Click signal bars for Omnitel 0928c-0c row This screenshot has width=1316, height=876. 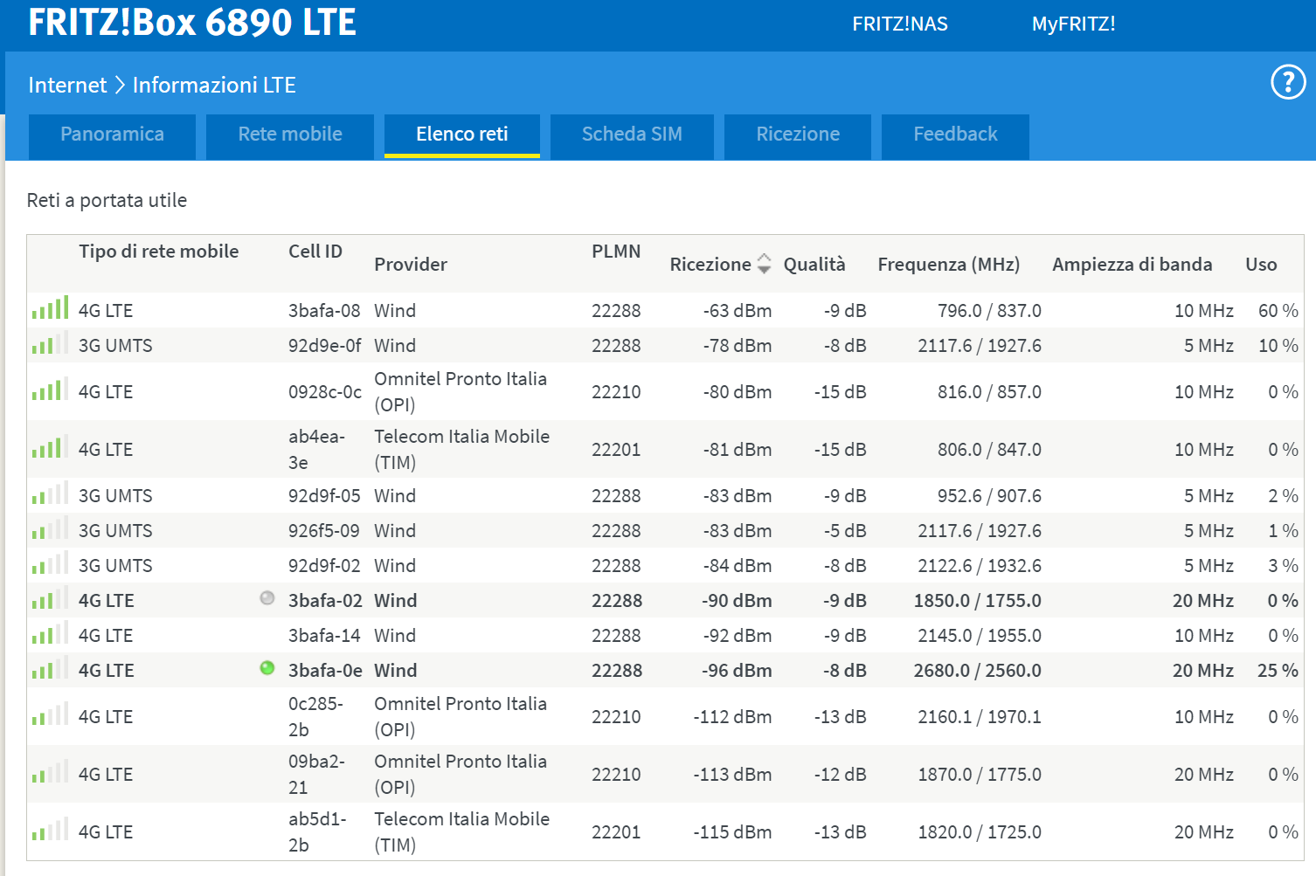[50, 390]
